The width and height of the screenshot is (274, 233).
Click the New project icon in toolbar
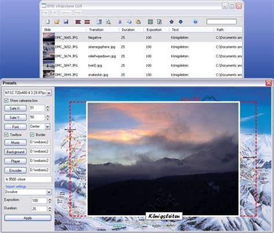pyautogui.click(x=47, y=22)
